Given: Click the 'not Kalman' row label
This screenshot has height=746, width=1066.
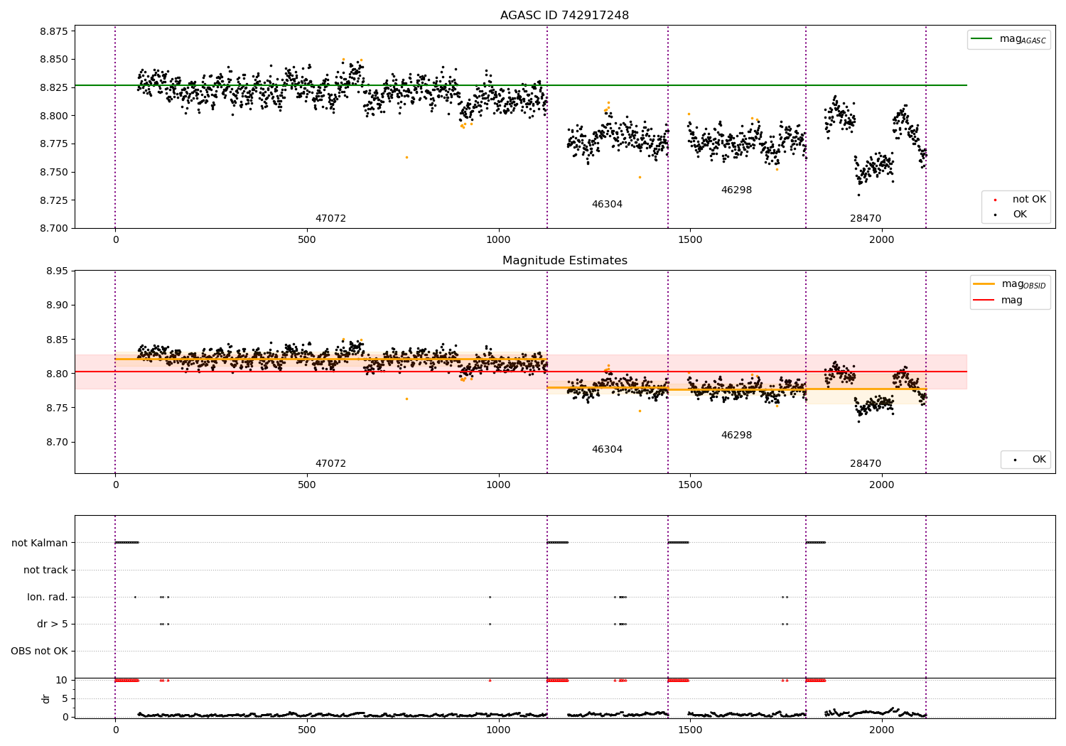Looking at the screenshot, I should click(x=40, y=544).
